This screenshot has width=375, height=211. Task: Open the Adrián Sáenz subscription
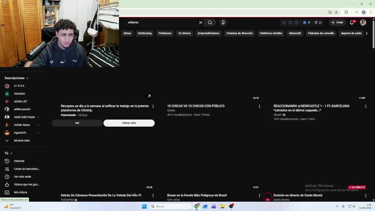23,125
